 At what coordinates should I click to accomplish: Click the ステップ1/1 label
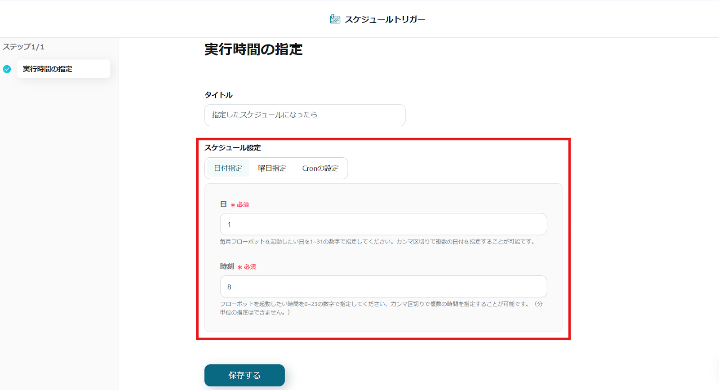pos(23,47)
